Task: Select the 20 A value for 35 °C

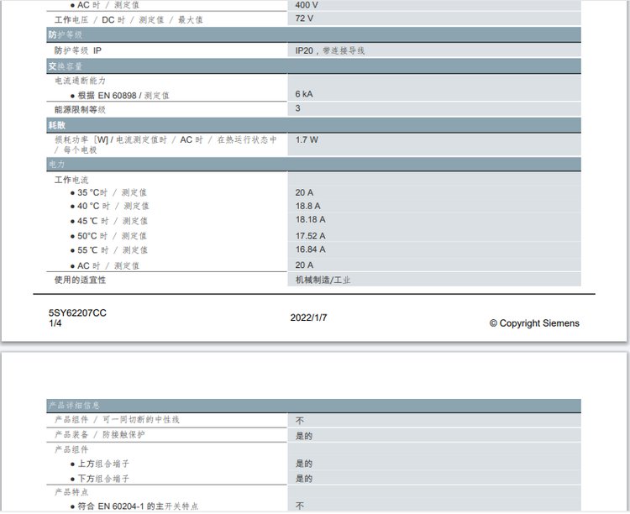Action: (x=304, y=192)
